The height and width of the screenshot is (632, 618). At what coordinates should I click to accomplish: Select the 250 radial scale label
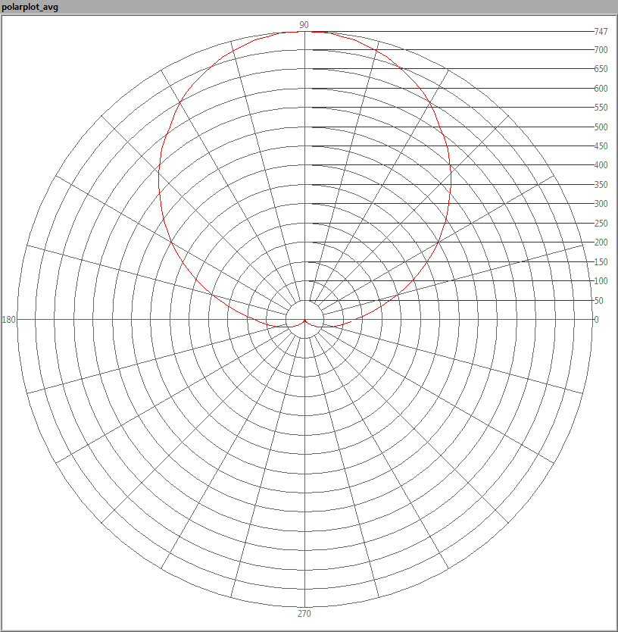point(601,224)
